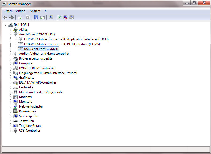
Task: Expand Audio-, Video- und Gamecontroller
Action: (11, 54)
